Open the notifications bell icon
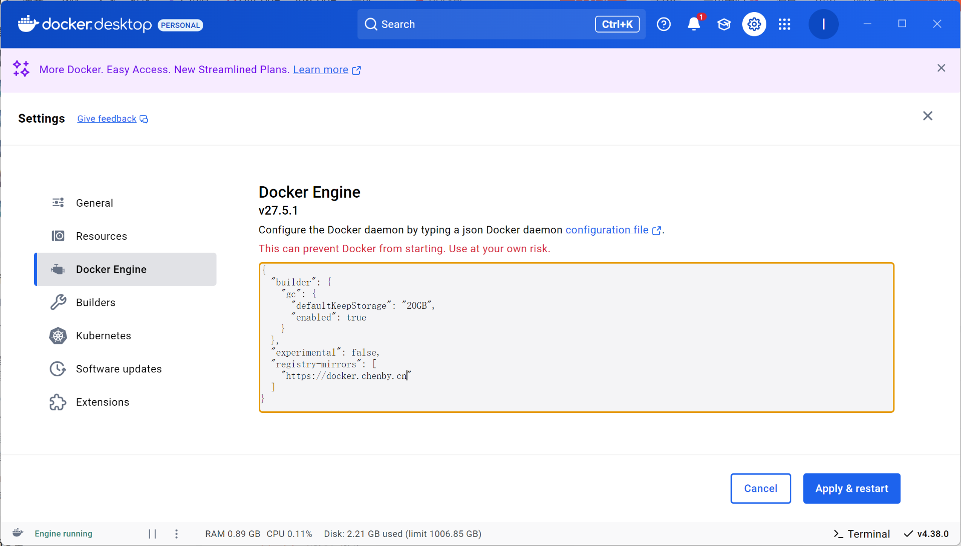 pyautogui.click(x=694, y=24)
